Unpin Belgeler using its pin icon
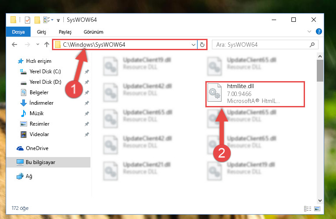 pos(87,92)
